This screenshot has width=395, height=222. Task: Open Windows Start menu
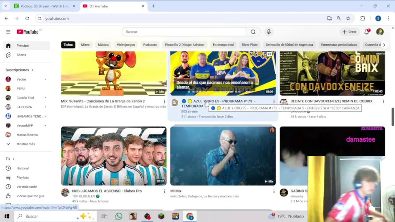(7, 216)
